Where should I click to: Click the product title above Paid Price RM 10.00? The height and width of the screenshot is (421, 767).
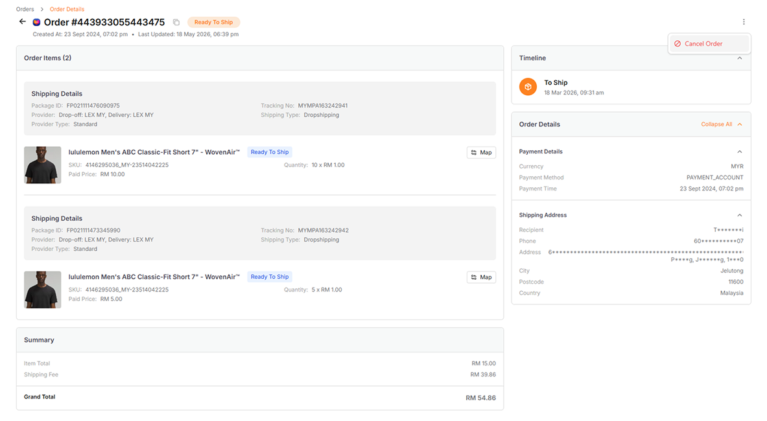[154, 152]
